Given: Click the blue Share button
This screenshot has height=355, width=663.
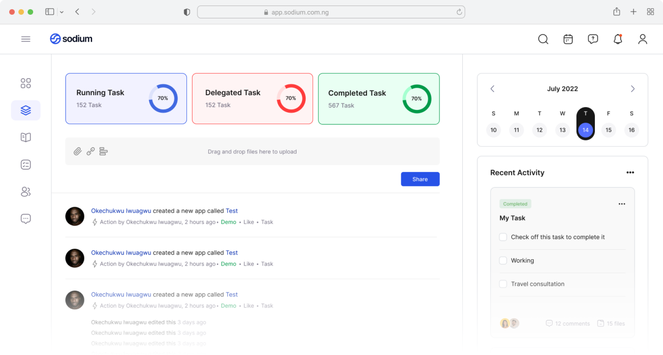Looking at the screenshot, I should (420, 179).
